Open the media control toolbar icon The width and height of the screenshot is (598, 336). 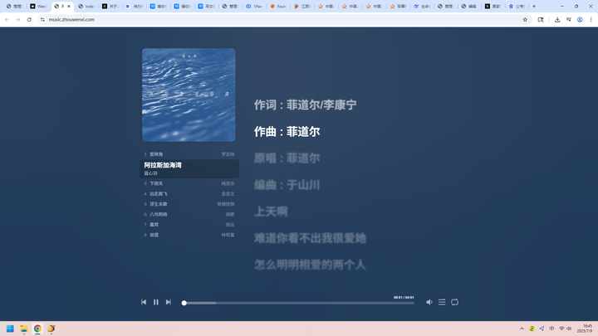[x=569, y=19]
